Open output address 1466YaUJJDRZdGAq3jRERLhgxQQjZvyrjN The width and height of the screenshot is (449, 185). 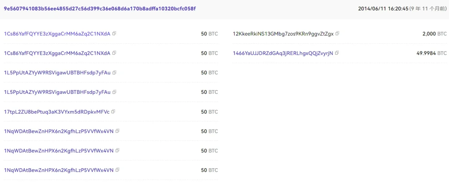[x=283, y=53]
